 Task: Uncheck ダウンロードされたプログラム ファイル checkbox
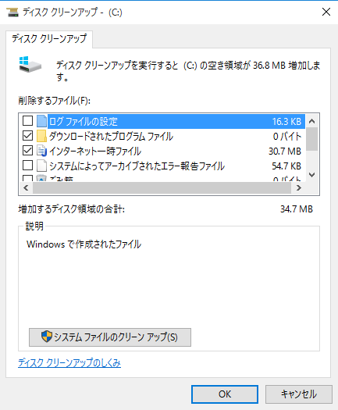[x=27, y=136]
